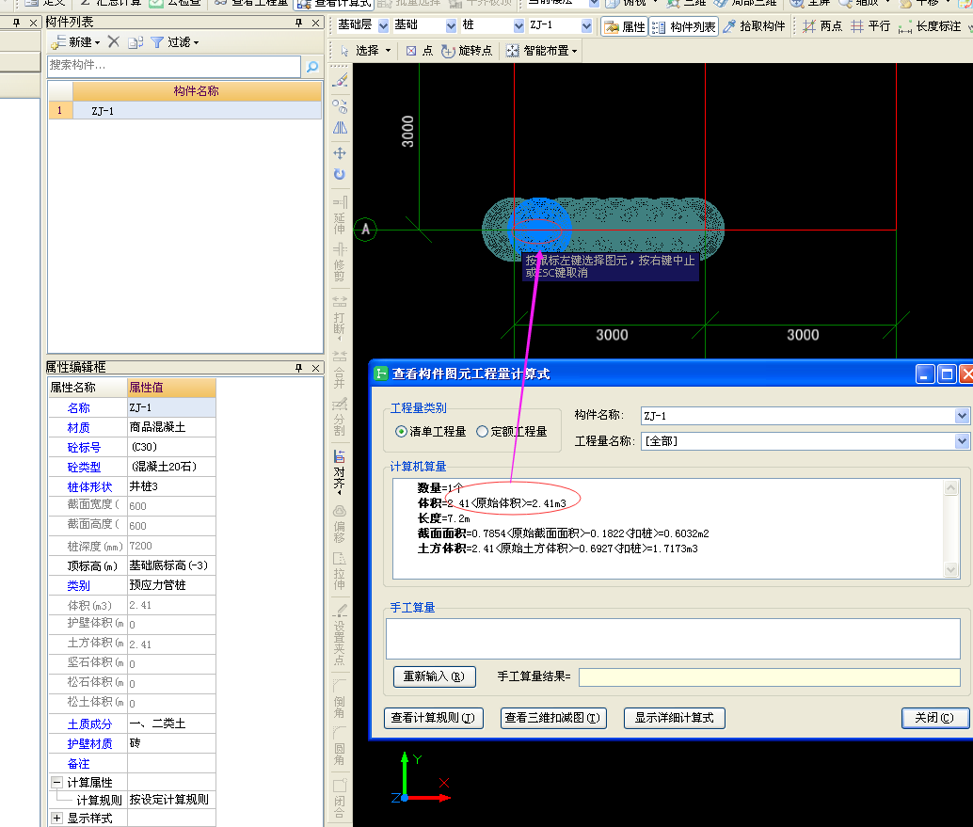The image size is (973, 827).
Task: Click the brush icon atop the vertical toolbar
Action: tap(340, 81)
